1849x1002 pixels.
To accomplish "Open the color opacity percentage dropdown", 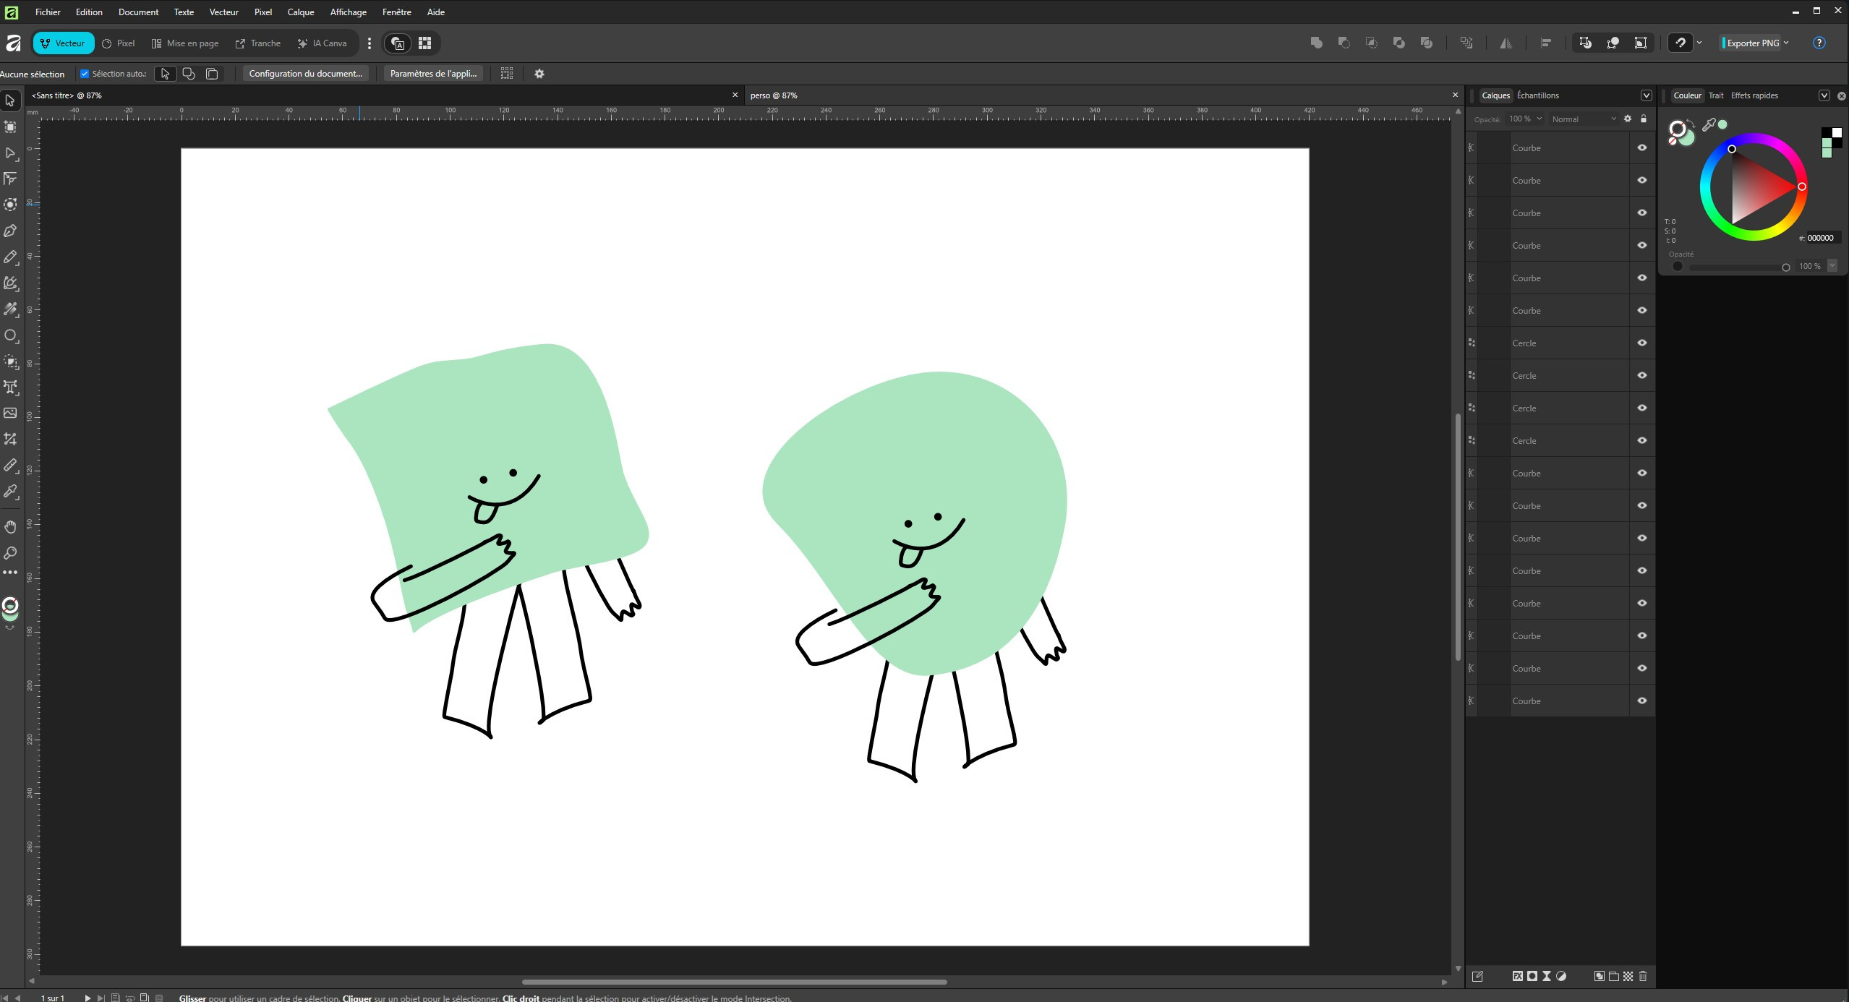I will (1832, 266).
